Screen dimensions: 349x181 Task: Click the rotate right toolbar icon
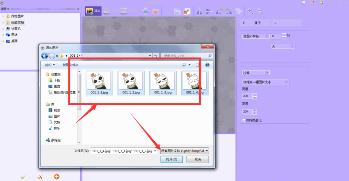[x=228, y=11]
